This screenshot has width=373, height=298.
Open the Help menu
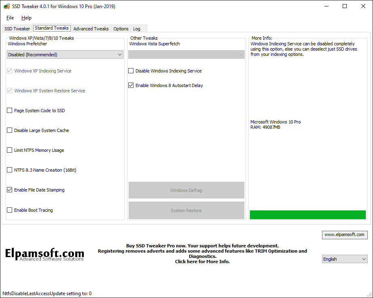pyautogui.click(x=26, y=18)
